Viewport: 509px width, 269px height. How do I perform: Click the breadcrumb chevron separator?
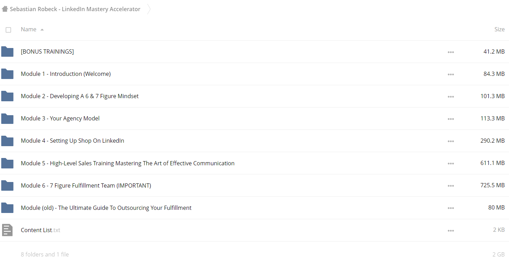tap(149, 9)
